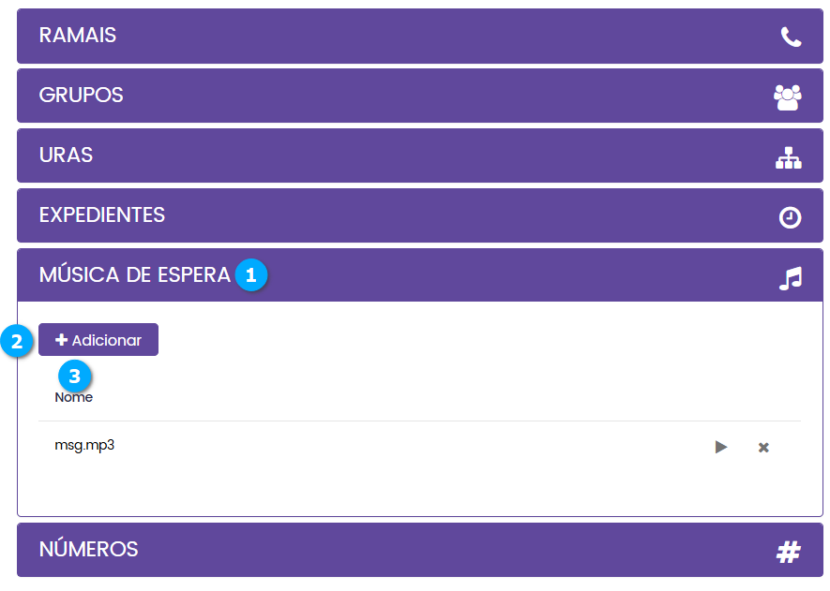Click step marker number 3
Screen dimensions: 830x591
(75, 377)
